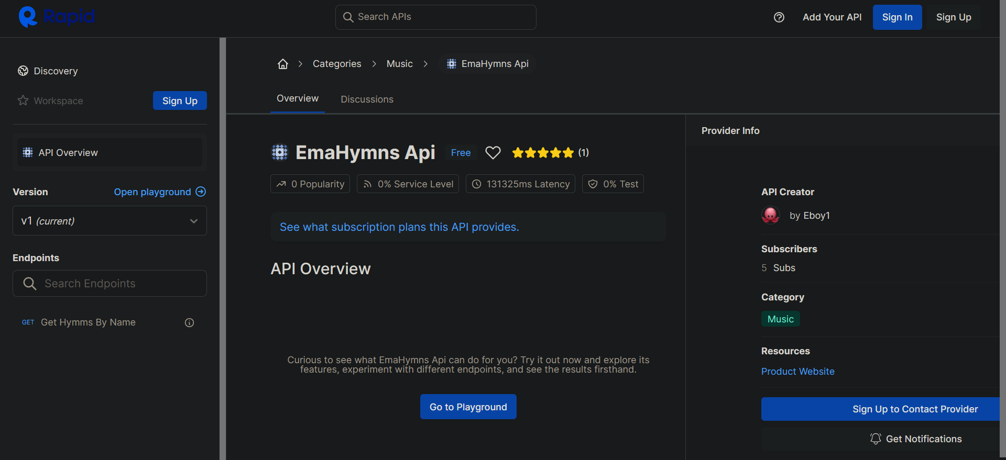Click the Free pricing badge
This screenshot has height=460, width=1006.
click(461, 152)
